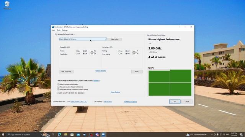This screenshot has height=137, width=245.
Task: Open the volume tray icon
Action: coord(224,134)
